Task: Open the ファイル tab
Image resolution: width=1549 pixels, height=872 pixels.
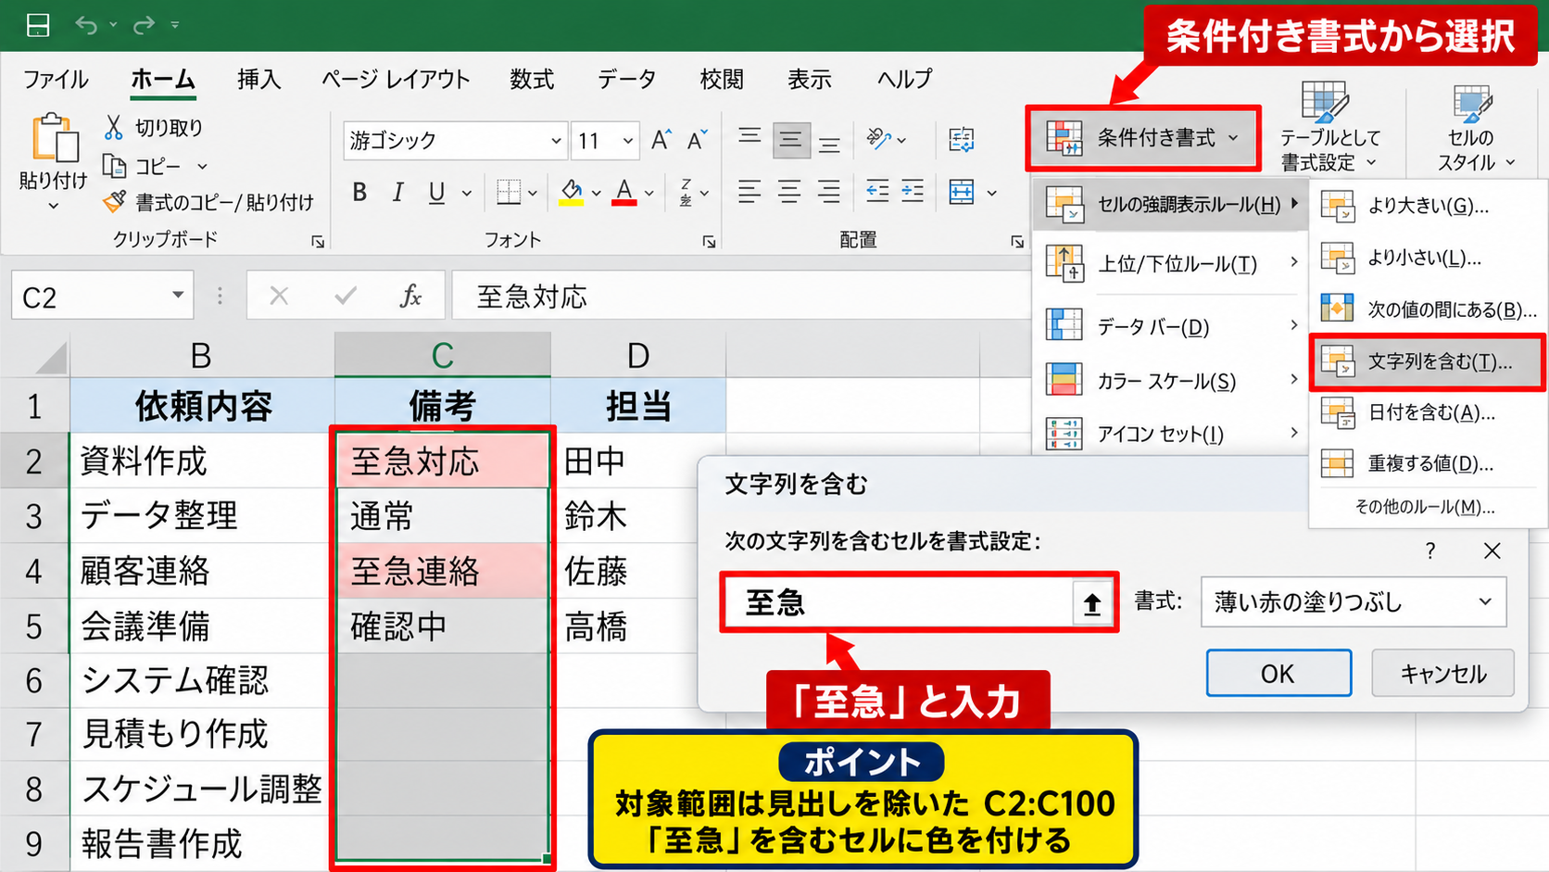Action: pyautogui.click(x=56, y=80)
